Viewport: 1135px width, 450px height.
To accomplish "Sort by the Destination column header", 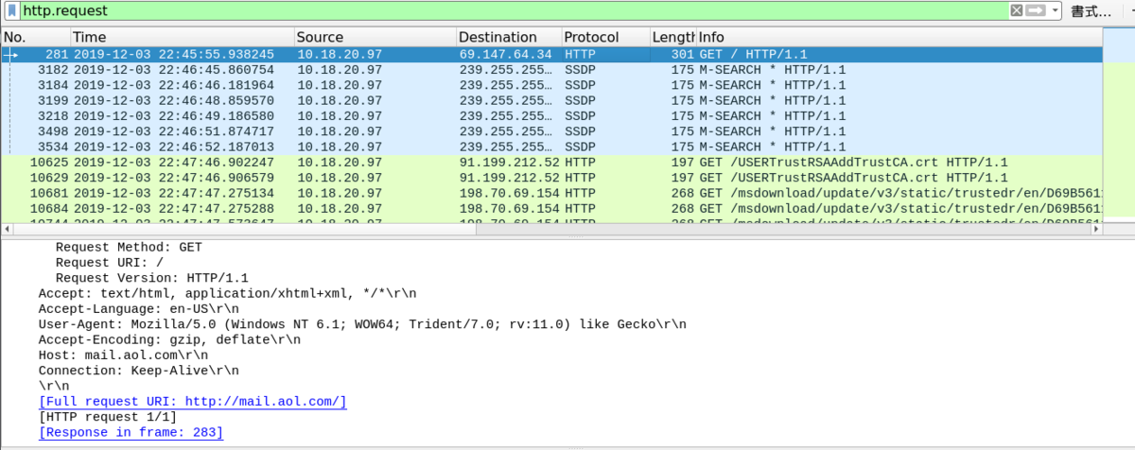I will 509,37.
